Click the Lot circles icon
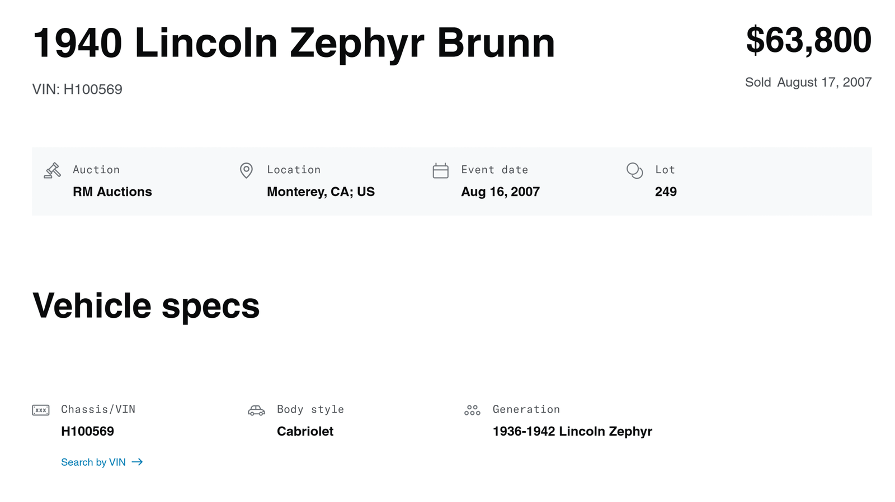This screenshot has height=502, width=895. [x=634, y=170]
